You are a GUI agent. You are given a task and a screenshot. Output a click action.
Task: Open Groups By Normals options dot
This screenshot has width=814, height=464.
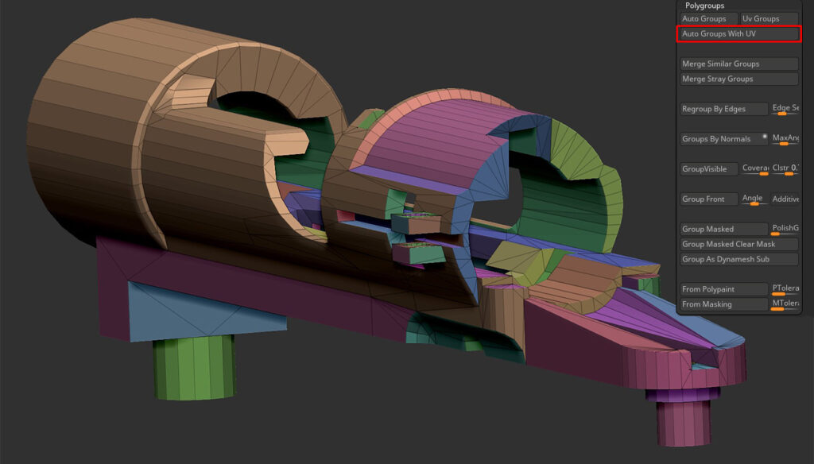point(764,137)
